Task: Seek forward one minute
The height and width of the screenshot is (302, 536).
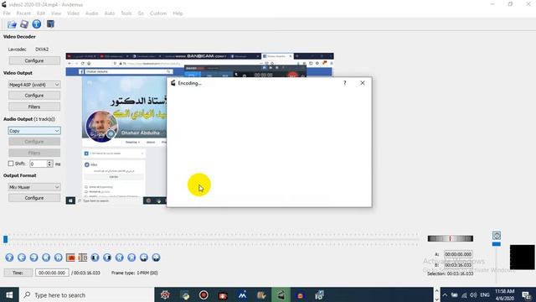Action: [157, 258]
